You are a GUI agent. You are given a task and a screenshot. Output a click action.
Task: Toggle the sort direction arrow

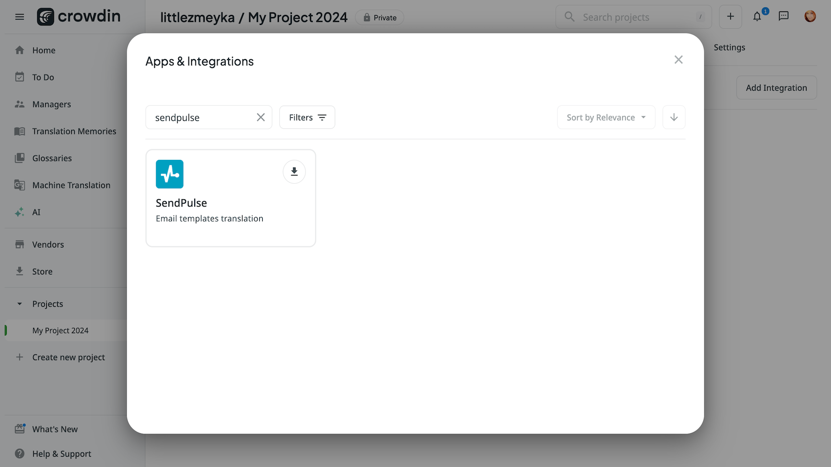tap(674, 118)
